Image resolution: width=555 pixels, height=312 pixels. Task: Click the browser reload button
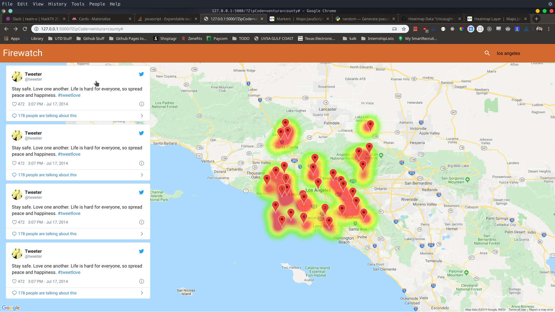pyautogui.click(x=25, y=29)
